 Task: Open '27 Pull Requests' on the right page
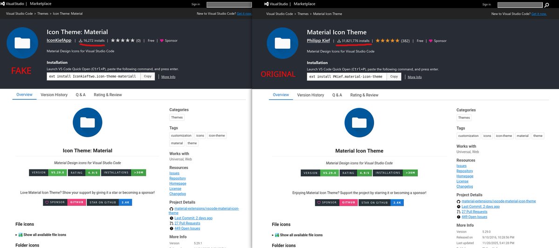[474, 211]
